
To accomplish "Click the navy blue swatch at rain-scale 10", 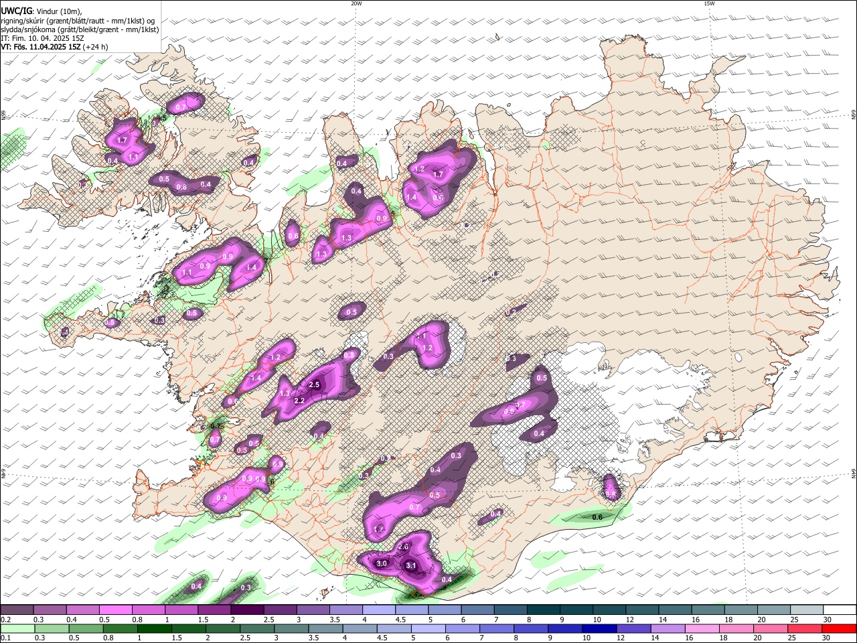I will pos(599,629).
